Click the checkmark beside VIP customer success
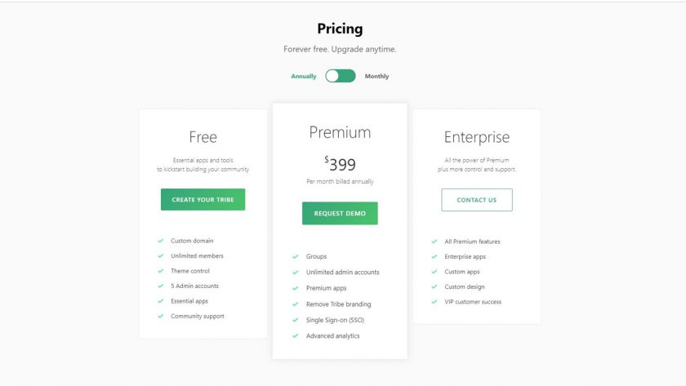This screenshot has width=686, height=386. 434,302
